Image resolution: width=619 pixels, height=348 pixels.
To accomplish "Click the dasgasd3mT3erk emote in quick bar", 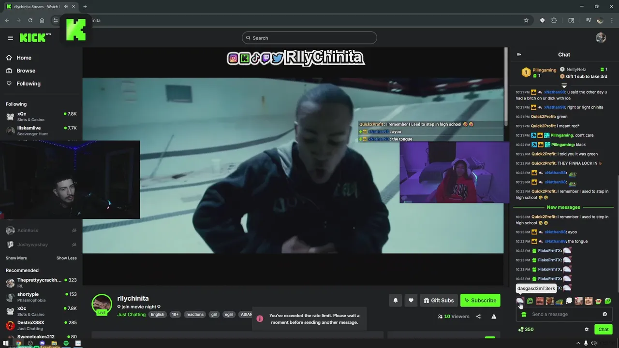I will (x=520, y=301).
